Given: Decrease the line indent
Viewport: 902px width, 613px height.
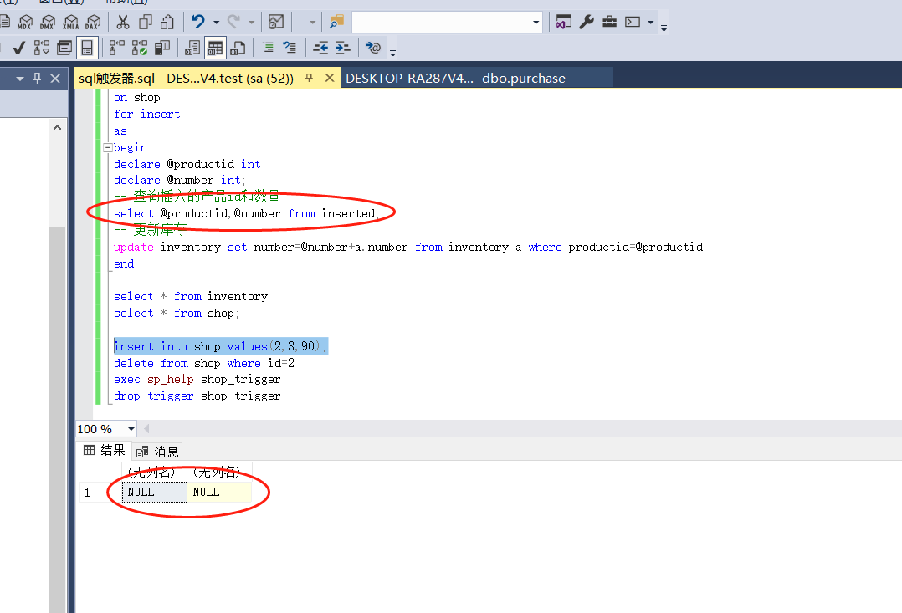Looking at the screenshot, I should coord(320,48).
